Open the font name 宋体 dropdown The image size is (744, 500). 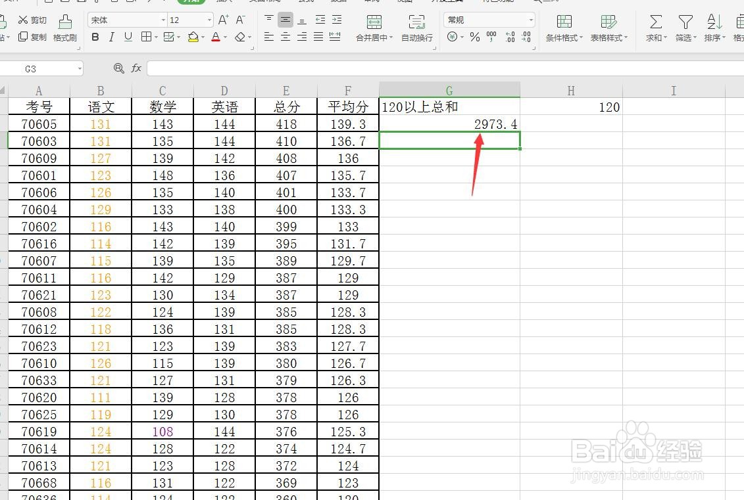point(163,20)
